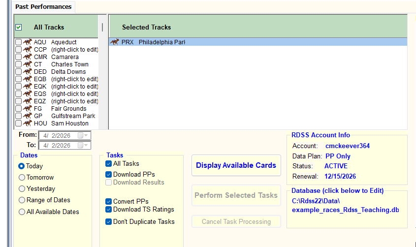Toggle the All Tracks header checkbox
This screenshot has height=247, width=416.
click(19, 27)
